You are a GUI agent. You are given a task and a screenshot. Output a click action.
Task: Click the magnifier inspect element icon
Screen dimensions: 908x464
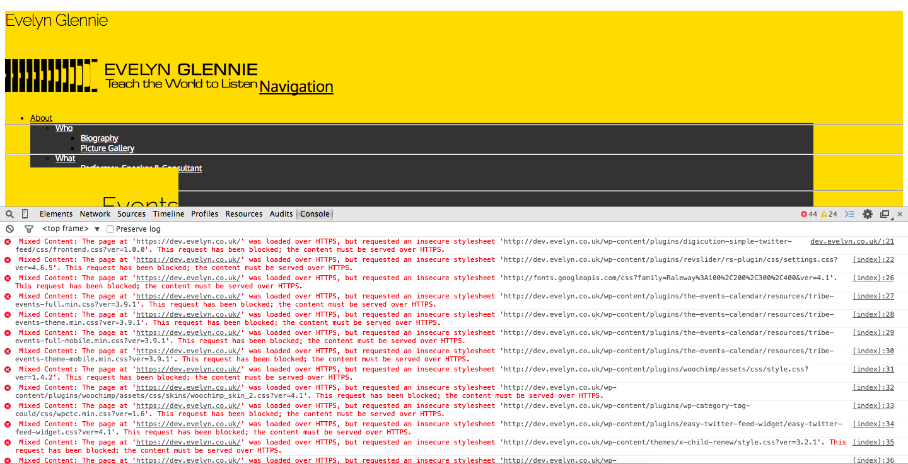pyautogui.click(x=9, y=214)
